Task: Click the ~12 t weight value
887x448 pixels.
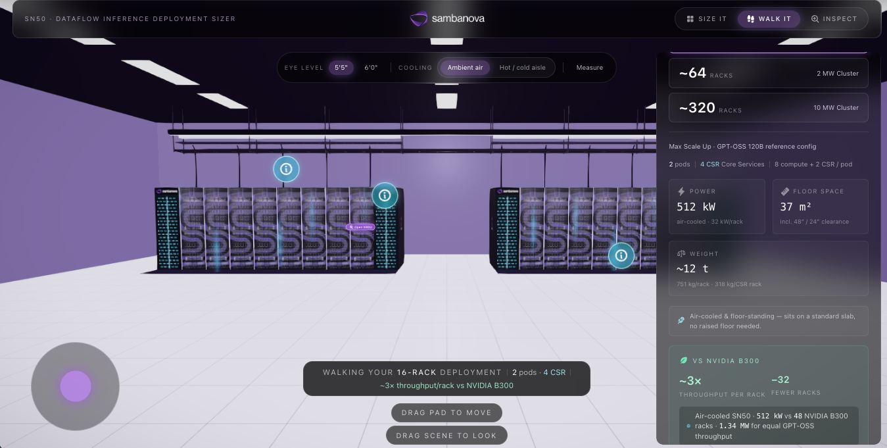Action: coord(692,268)
